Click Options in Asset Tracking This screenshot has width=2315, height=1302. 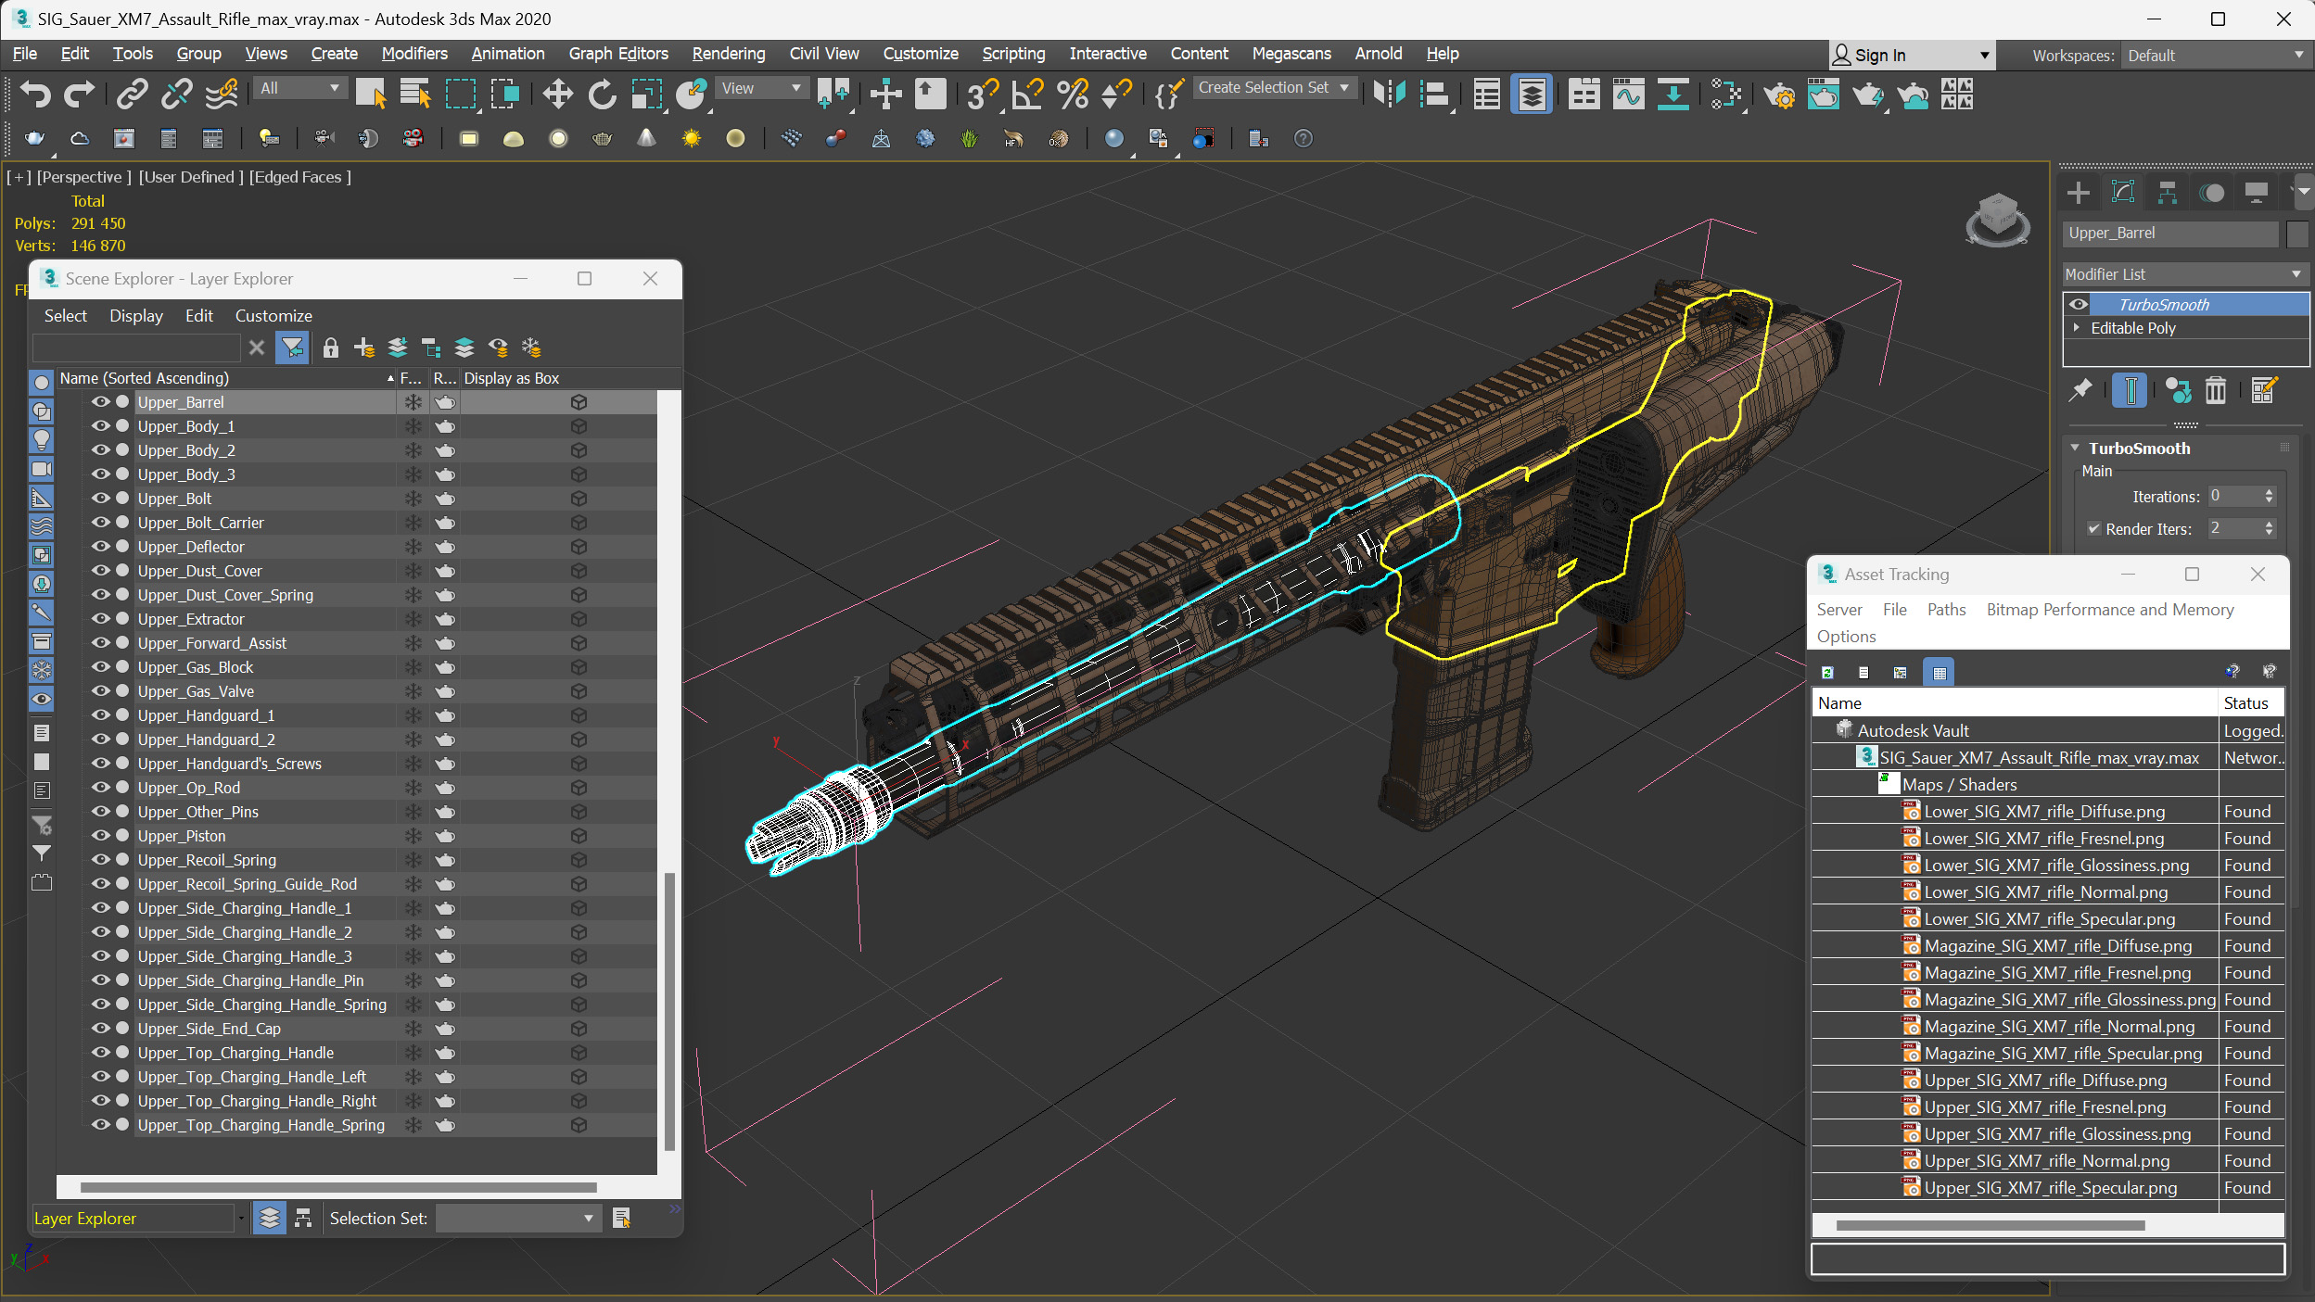[1846, 636]
